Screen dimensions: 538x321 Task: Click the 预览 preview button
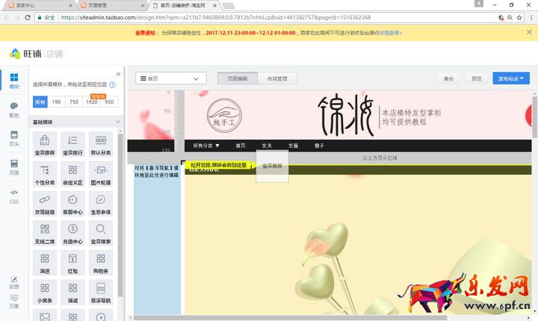click(476, 78)
